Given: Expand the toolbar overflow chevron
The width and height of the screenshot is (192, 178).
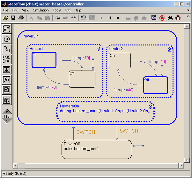Looking at the screenshot, I should coord(188,16).
